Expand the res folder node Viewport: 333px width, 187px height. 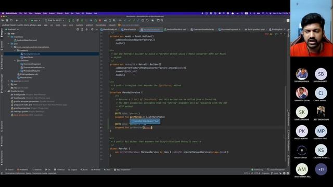(8, 84)
